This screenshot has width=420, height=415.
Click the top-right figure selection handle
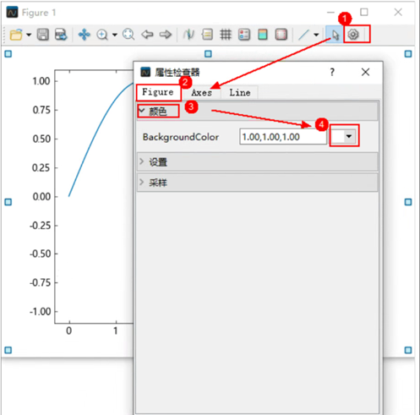click(x=408, y=54)
